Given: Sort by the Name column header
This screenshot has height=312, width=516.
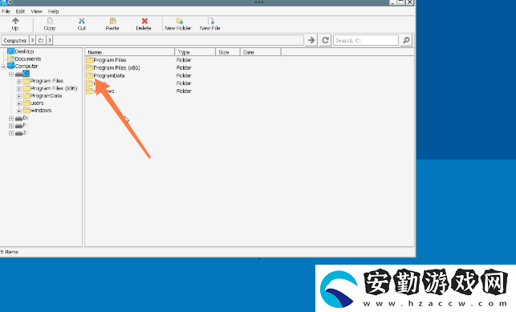Looking at the screenshot, I should pos(130,52).
